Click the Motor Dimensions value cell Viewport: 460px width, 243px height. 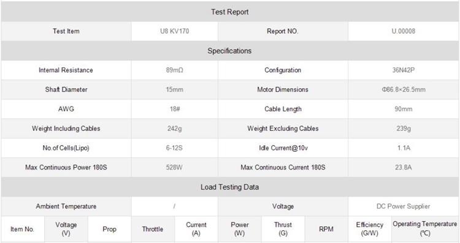404,89
